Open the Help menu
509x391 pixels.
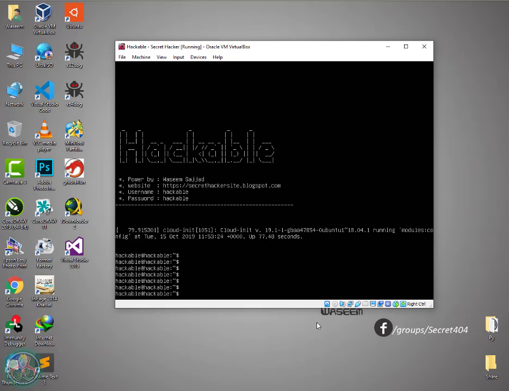coord(218,57)
